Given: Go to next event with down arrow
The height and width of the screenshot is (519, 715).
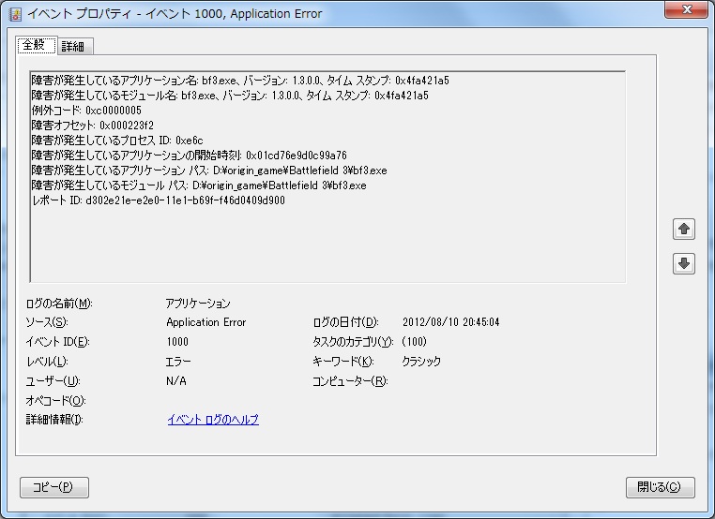Looking at the screenshot, I should click(683, 263).
